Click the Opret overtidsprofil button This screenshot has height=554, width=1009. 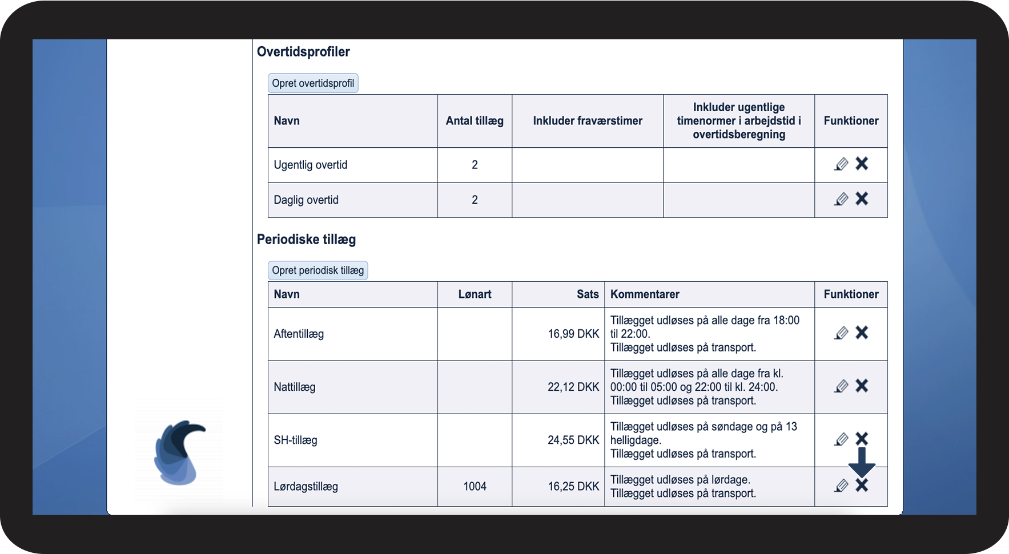pyautogui.click(x=313, y=83)
